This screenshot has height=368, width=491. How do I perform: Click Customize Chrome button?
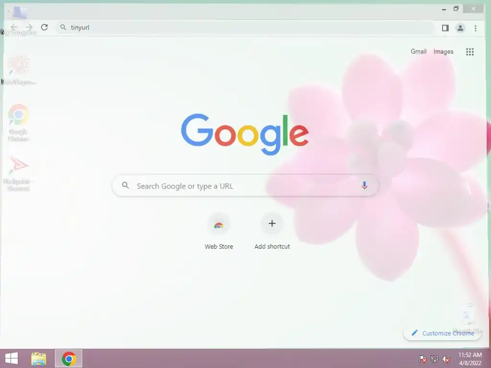click(x=442, y=333)
